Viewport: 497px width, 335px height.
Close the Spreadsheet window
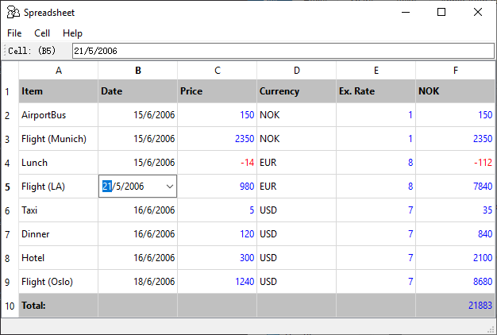478,13
